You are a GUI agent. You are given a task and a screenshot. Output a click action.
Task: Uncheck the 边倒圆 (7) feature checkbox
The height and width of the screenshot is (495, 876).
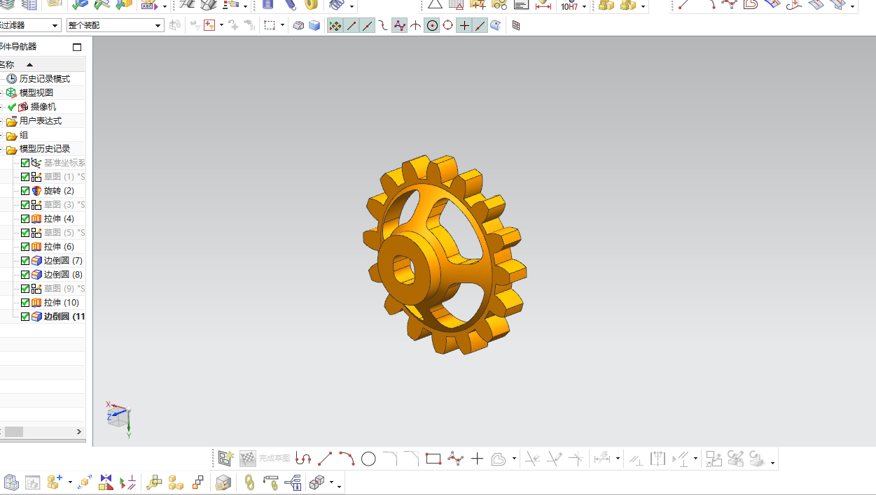tap(25, 261)
